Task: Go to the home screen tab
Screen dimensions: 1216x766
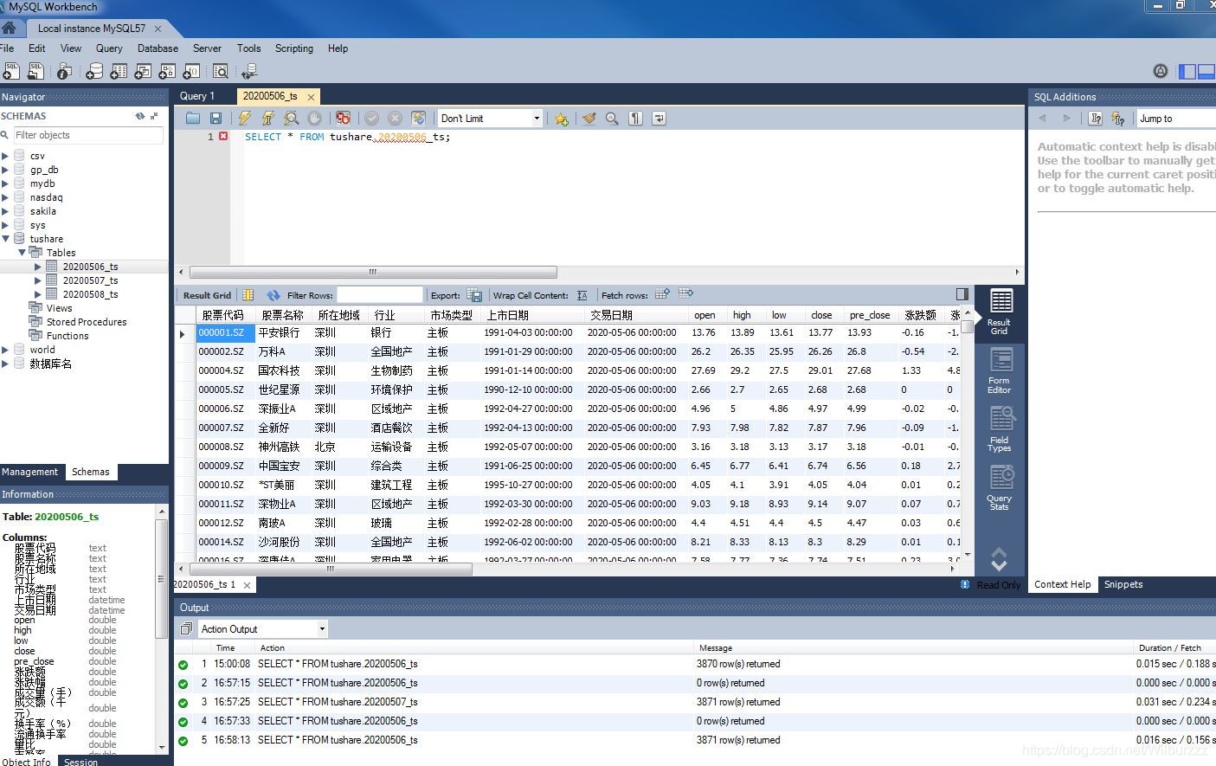Action: click(9, 28)
